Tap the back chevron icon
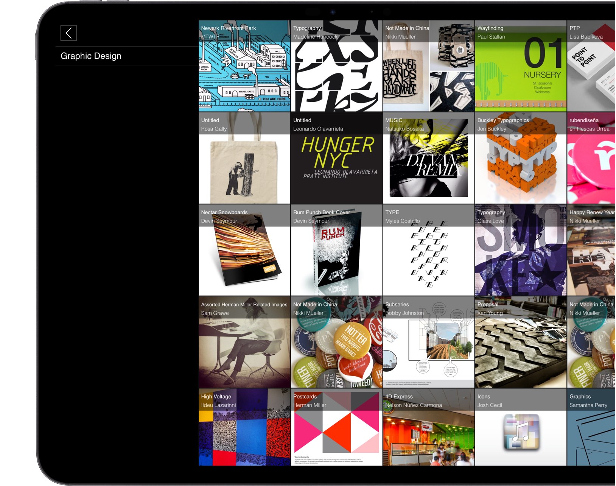The width and height of the screenshot is (616, 486). (x=68, y=33)
